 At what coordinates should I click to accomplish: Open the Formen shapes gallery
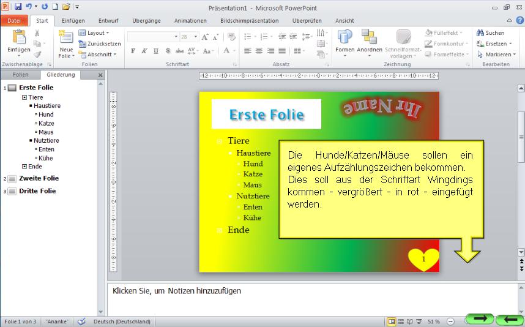coord(344,38)
